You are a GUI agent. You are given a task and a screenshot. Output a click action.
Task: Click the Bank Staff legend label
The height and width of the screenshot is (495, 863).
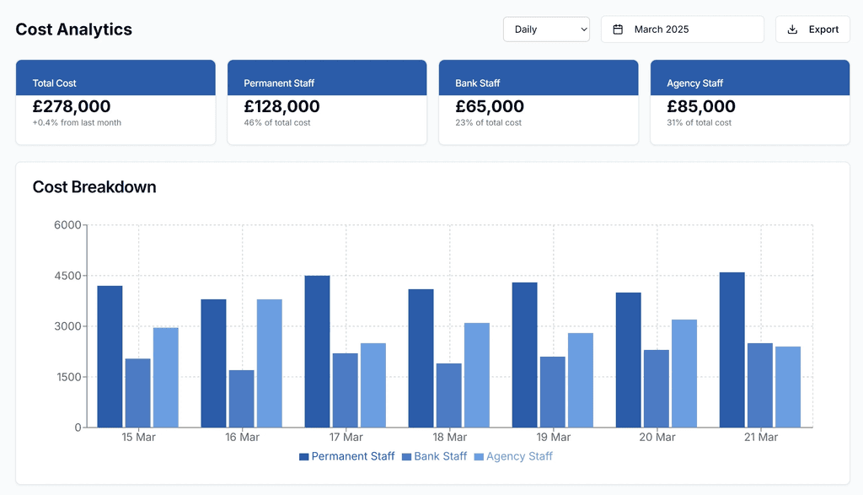pos(440,456)
